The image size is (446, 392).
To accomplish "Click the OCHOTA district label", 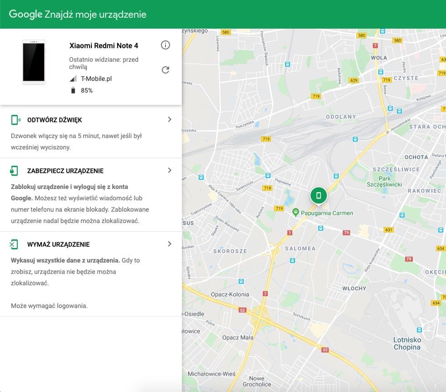I will 416,157.
